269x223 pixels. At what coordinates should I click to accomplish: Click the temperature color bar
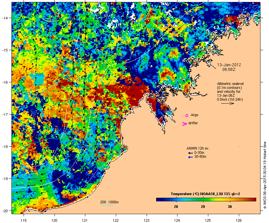206,199
